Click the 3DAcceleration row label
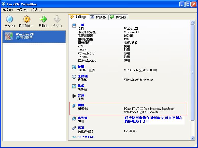 point(87,61)
